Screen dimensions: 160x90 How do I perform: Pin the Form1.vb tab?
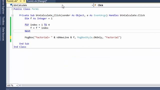tap(20, 1)
